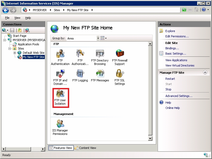Collapse the MYSERVER tree node

[5, 40]
